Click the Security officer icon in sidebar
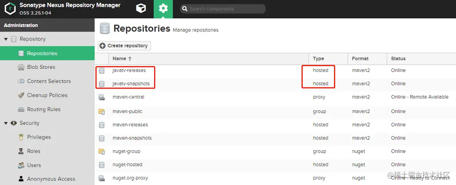The height and width of the screenshot is (185, 456). point(14,123)
